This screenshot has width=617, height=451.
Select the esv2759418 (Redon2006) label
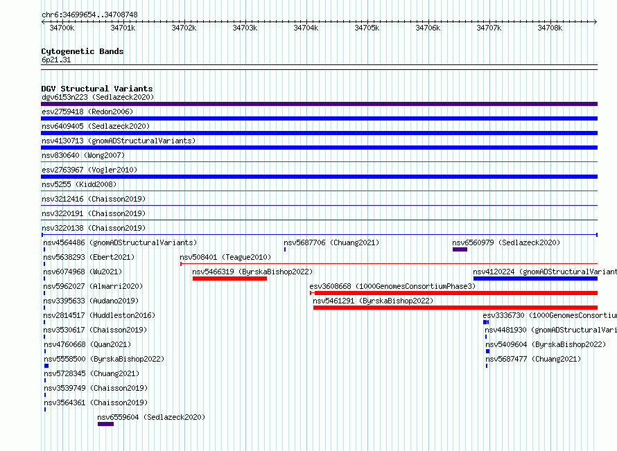tap(87, 112)
